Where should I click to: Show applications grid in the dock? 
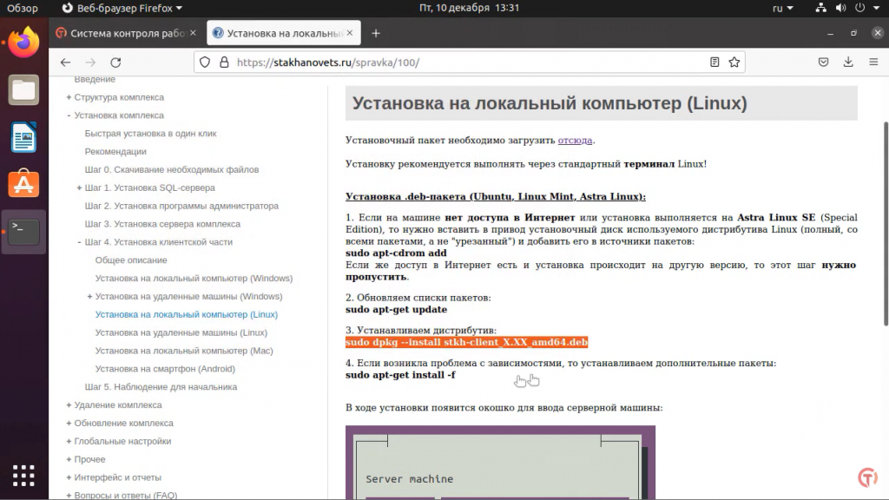click(x=23, y=476)
